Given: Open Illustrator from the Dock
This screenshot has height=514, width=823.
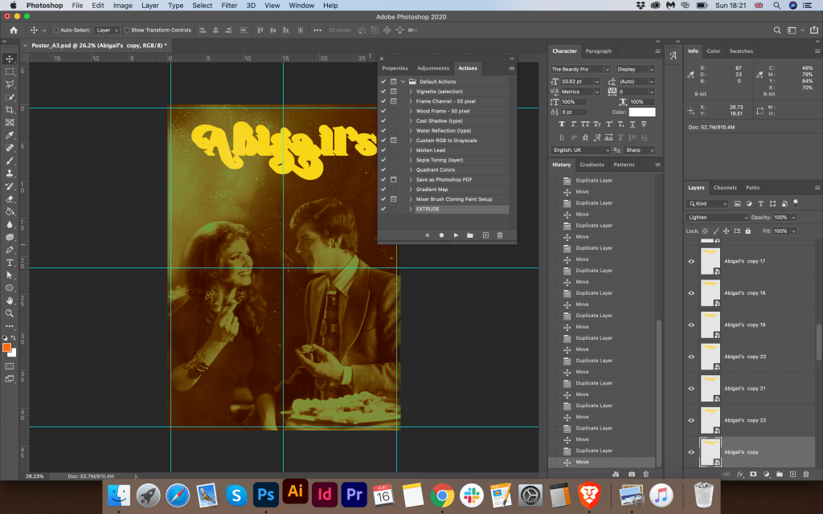Looking at the screenshot, I should (295, 493).
